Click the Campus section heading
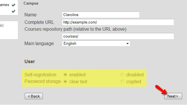Screen dimensions: 187x105 pyautogui.click(x=31, y=3)
